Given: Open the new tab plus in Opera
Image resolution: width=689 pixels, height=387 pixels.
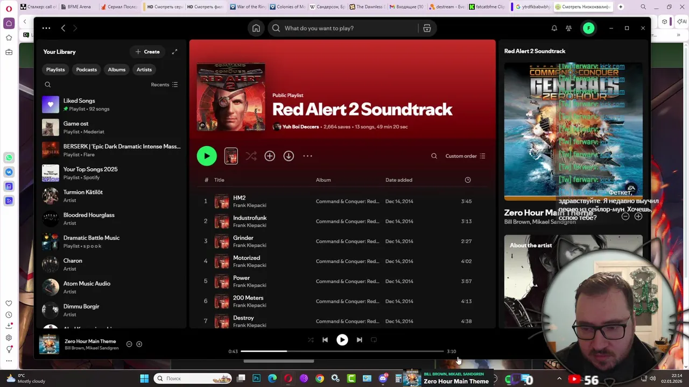Looking at the screenshot, I should (x=621, y=7).
